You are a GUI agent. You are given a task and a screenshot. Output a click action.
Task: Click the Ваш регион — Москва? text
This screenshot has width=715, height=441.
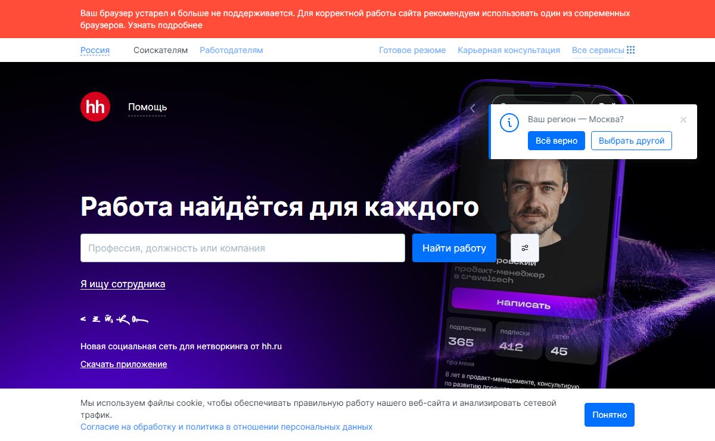(576, 119)
